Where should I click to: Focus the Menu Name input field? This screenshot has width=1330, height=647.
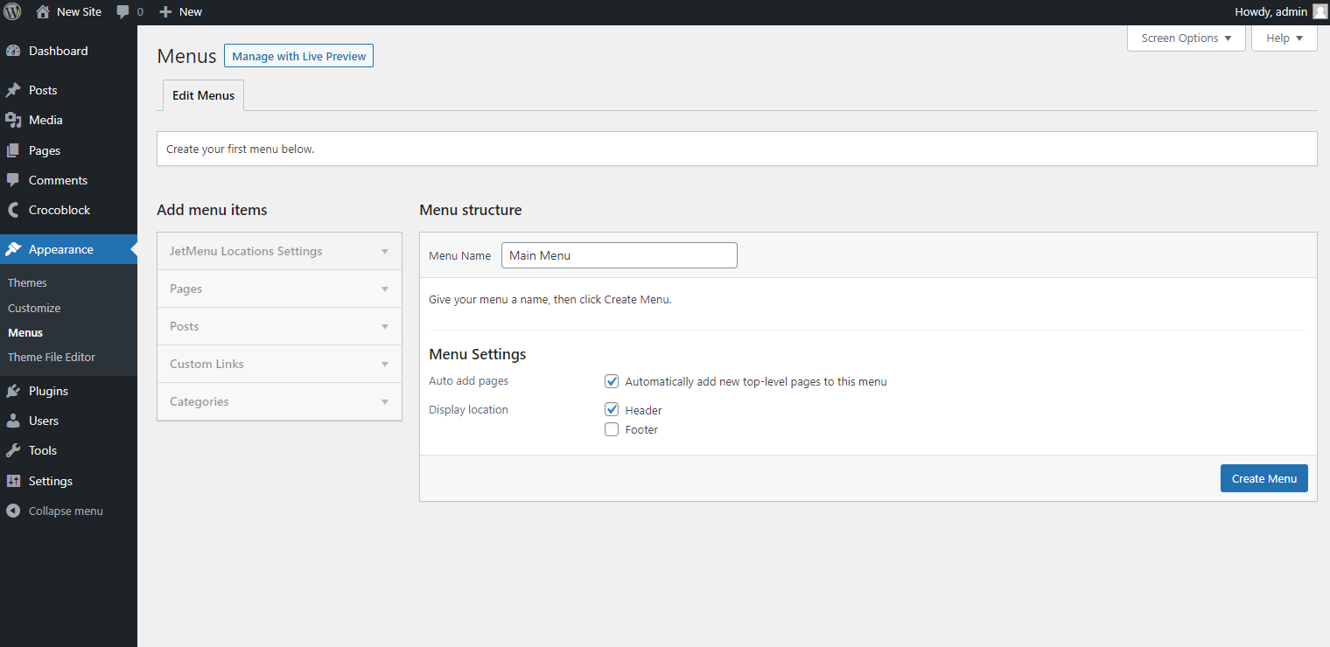[x=619, y=255]
